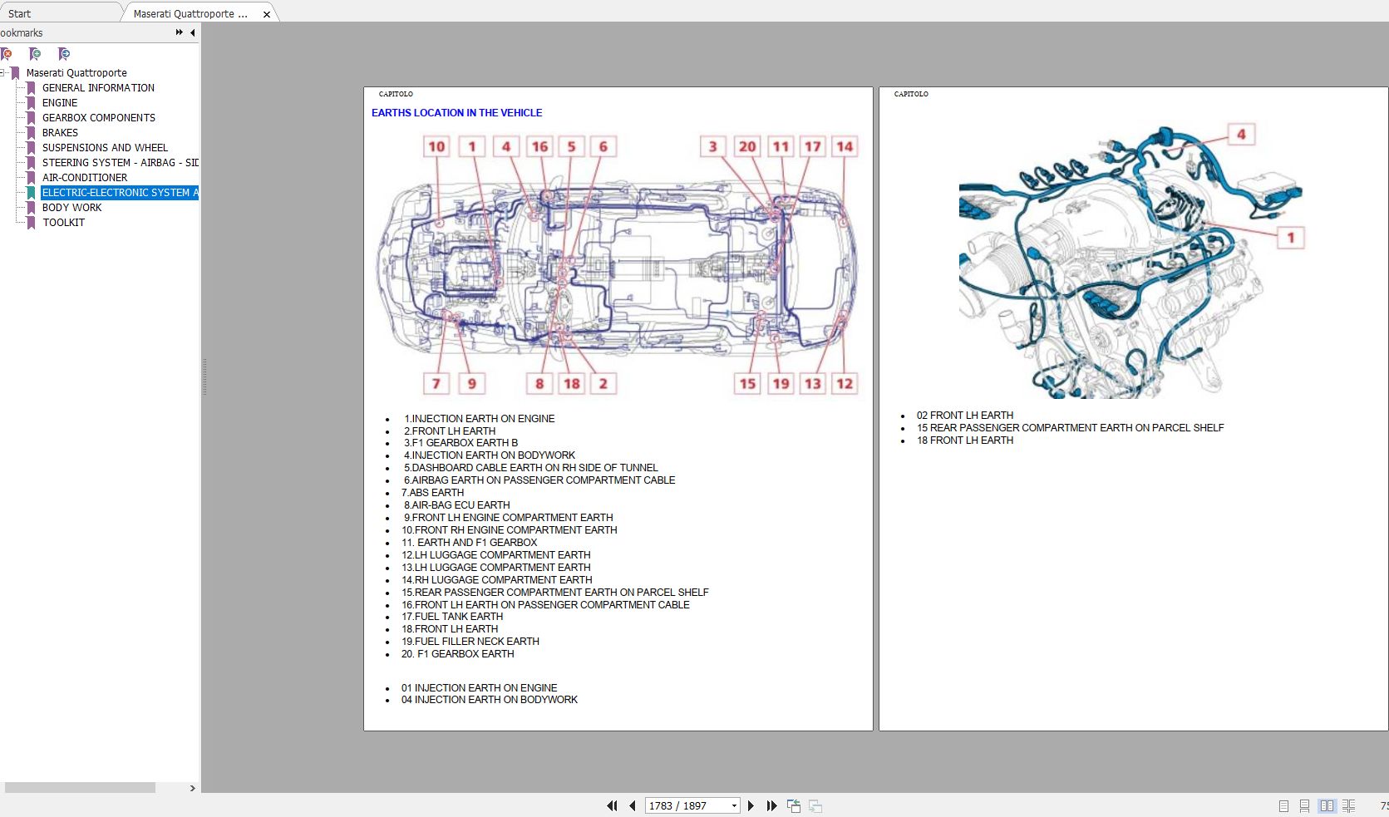The width and height of the screenshot is (1389, 817).
Task: Click callout number 14 on vehicle diagram
Action: pos(845,147)
